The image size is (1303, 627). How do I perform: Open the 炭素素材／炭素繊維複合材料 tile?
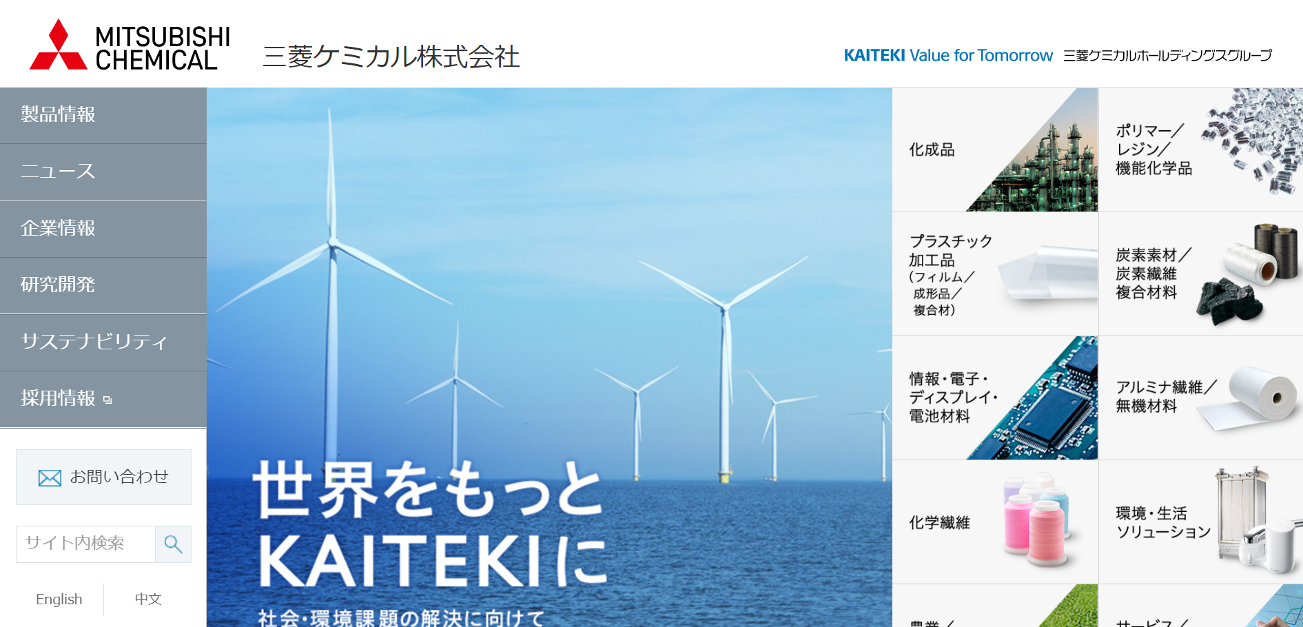pyautogui.click(x=1200, y=274)
